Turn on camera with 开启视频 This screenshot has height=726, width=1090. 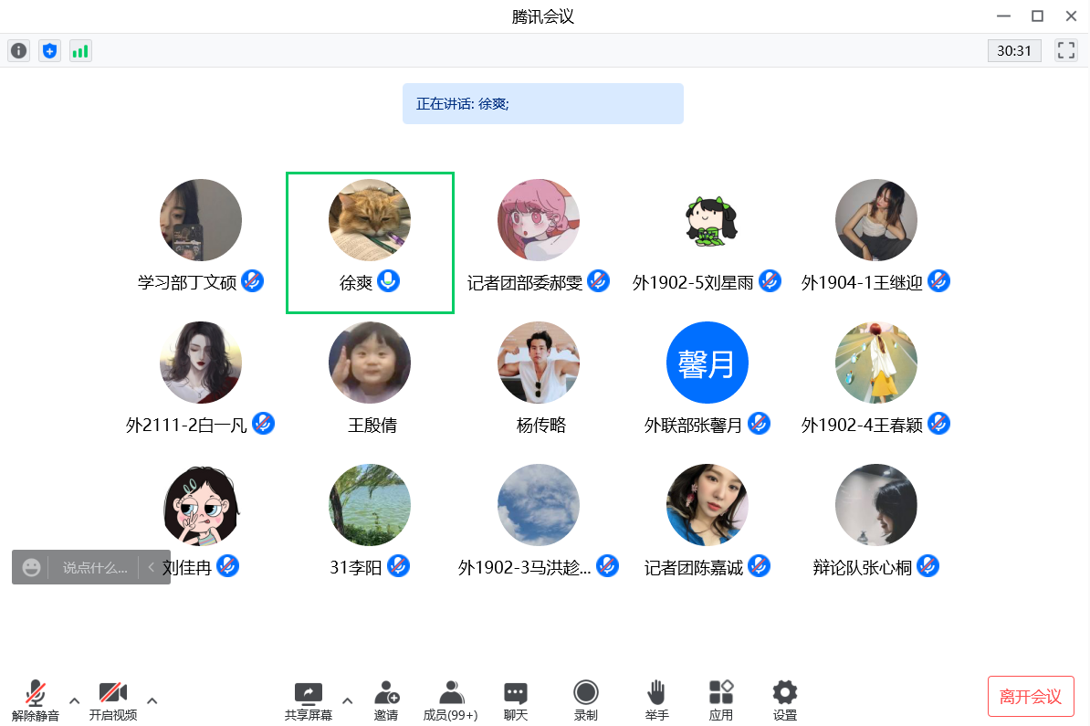[x=113, y=701]
